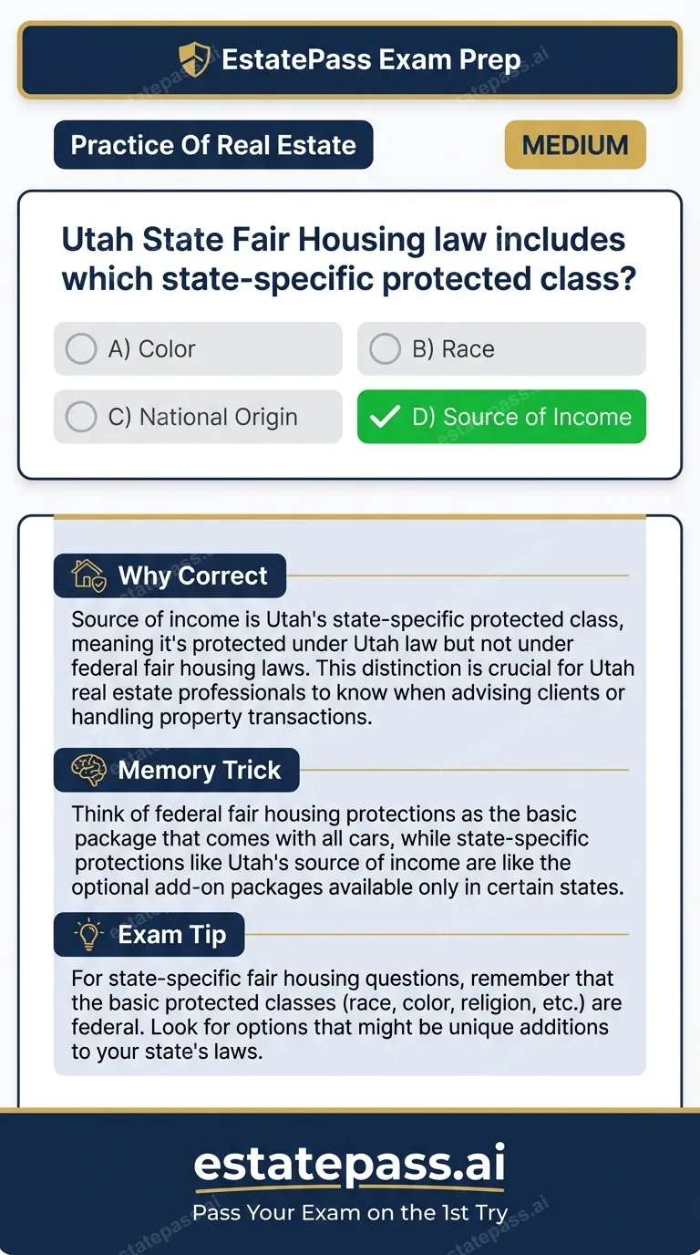This screenshot has height=1255, width=700.
Task: Choose answer D) Source of Income
Action: point(501,417)
